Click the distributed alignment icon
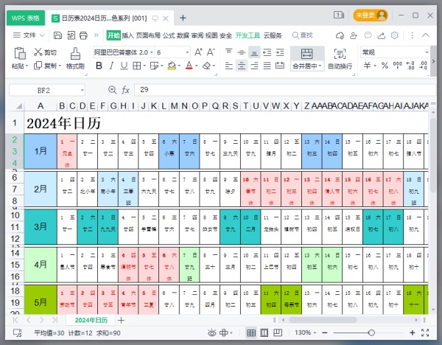The image size is (442, 345). click(280, 66)
